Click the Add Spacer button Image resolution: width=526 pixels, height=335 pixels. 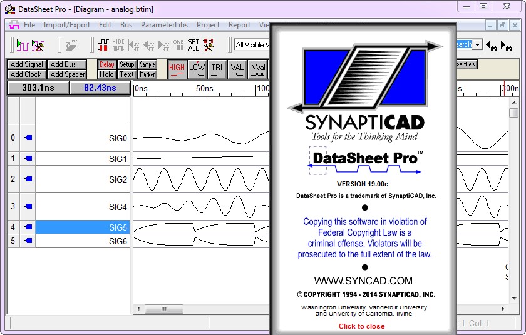point(67,74)
